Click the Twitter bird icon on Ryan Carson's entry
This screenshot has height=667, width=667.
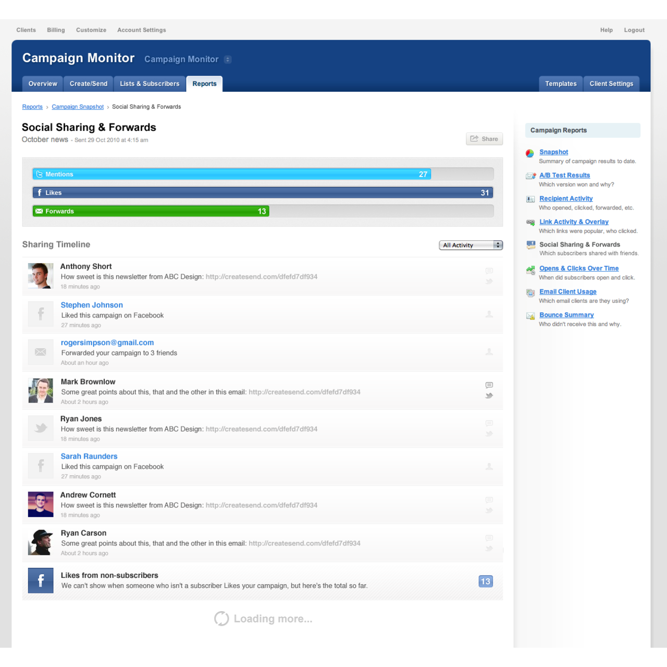tap(489, 549)
